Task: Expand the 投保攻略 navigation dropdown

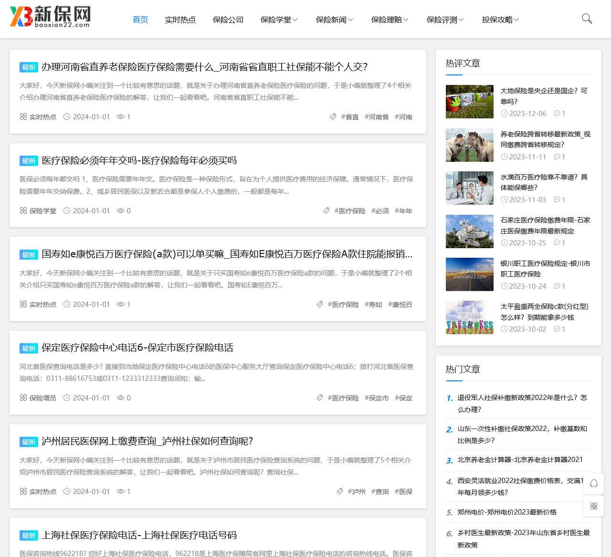Action: click(x=499, y=20)
